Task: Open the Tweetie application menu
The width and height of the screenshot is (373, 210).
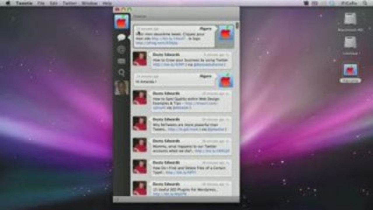Action: pos(24,3)
